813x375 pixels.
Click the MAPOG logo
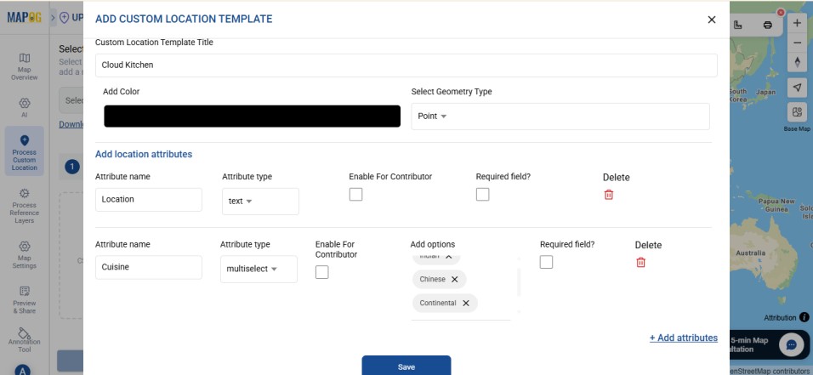(24, 18)
